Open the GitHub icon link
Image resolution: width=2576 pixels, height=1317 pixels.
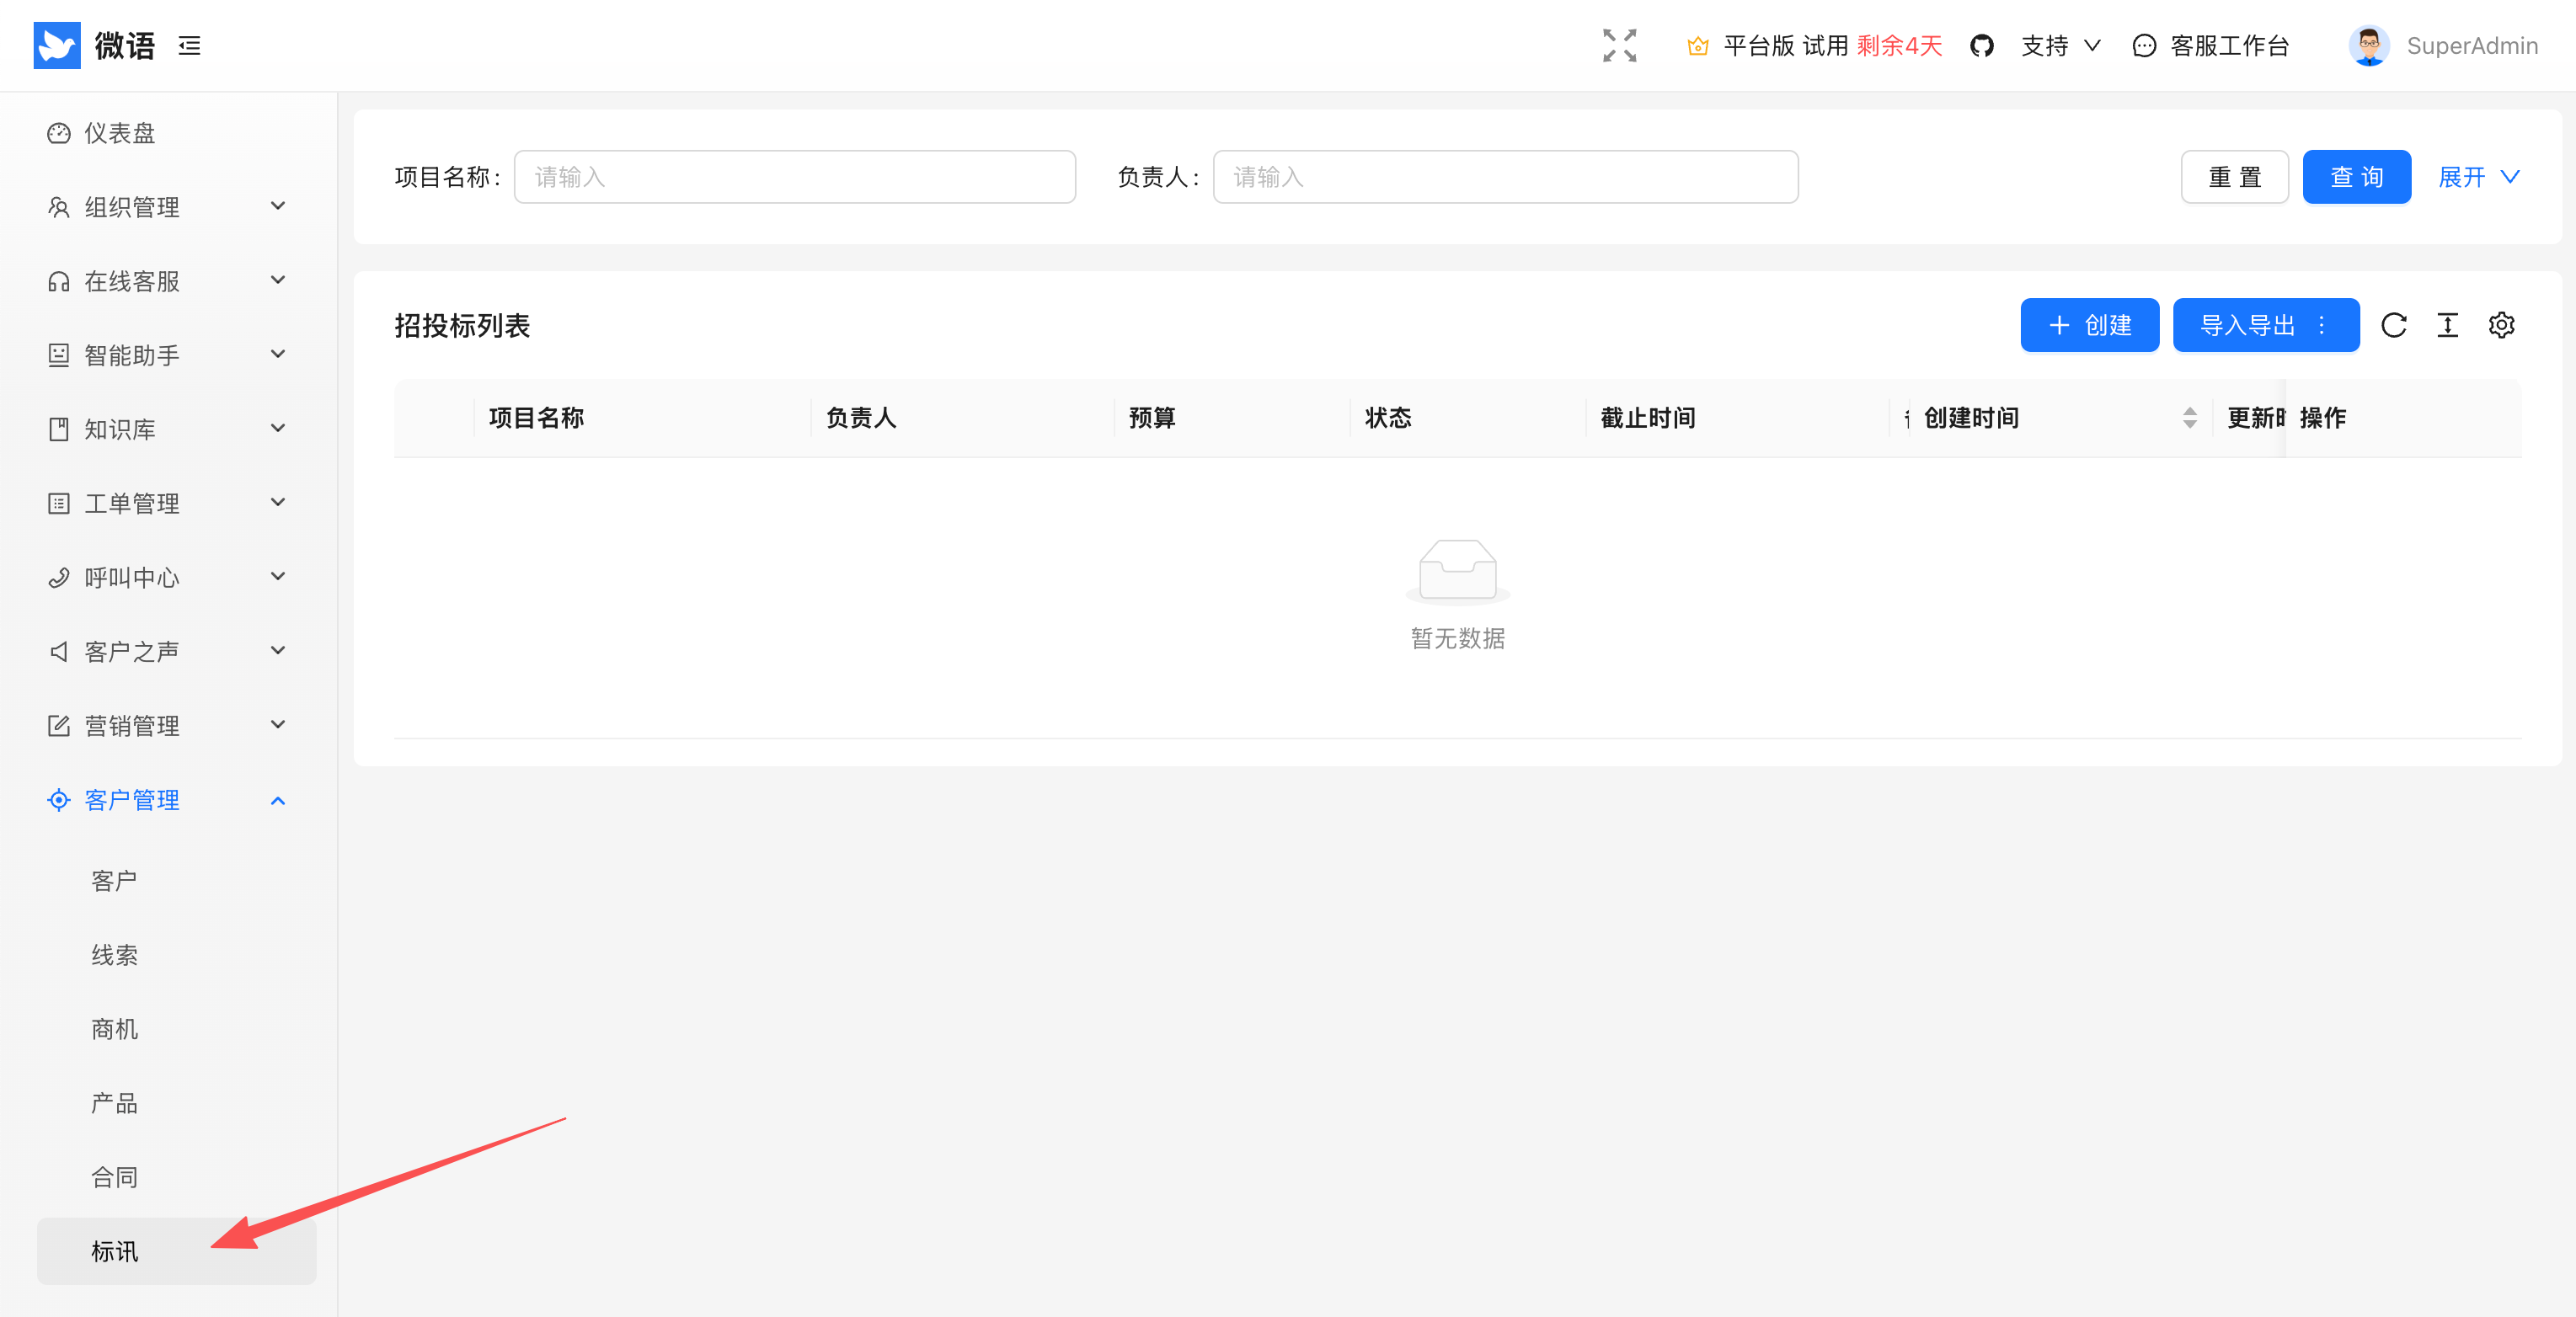click(x=1981, y=46)
